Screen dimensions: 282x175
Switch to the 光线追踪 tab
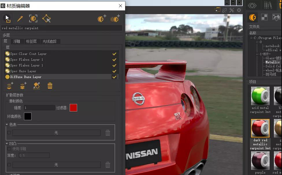pyautogui.click(x=50, y=42)
